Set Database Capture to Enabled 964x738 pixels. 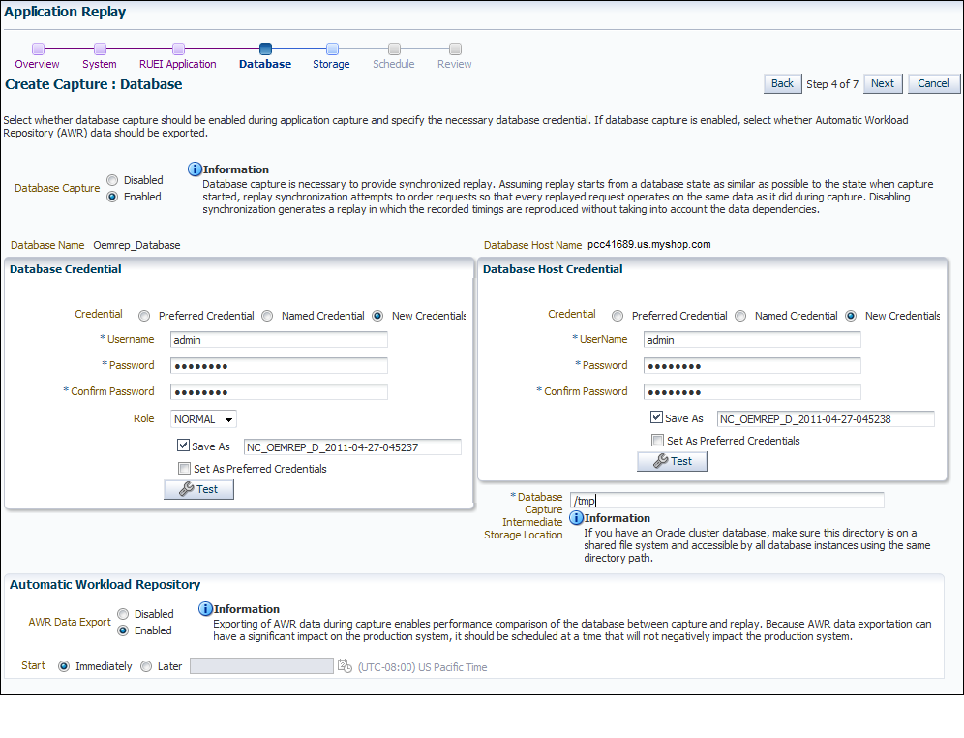[112, 197]
